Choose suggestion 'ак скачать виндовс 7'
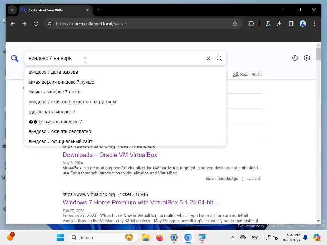 pyautogui.click(x=125, y=122)
